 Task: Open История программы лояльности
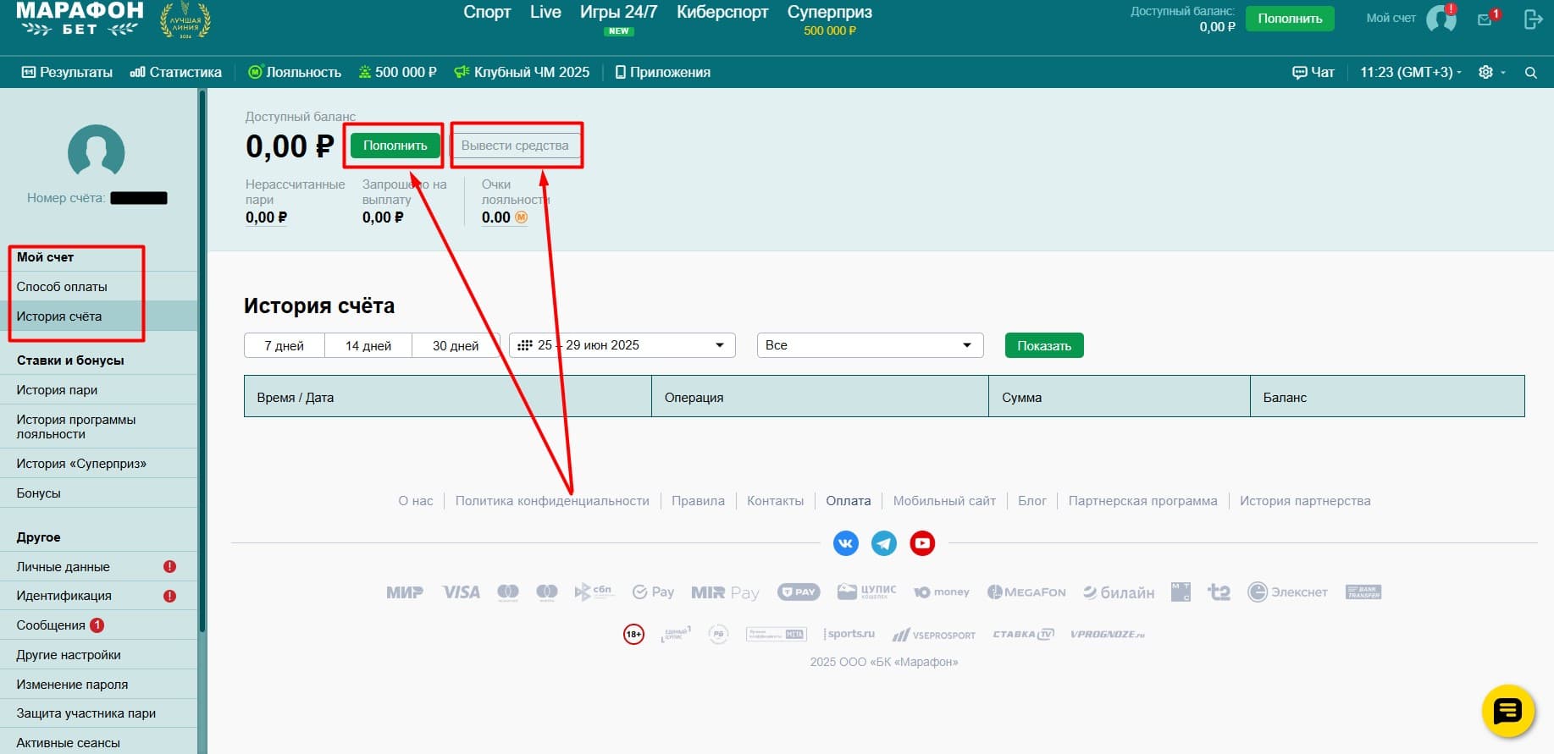[98, 427]
